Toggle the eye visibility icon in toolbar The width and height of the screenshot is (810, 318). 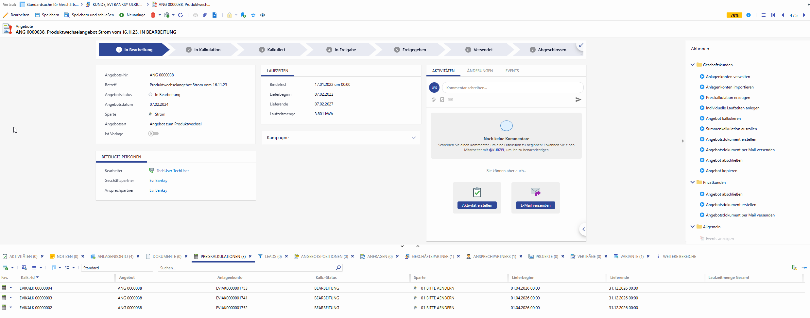pos(263,15)
